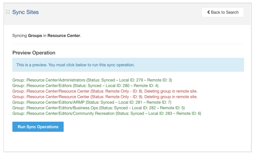256x158 pixels.
Task: Click the left chevron in Back to Search
Action: tap(208, 12)
